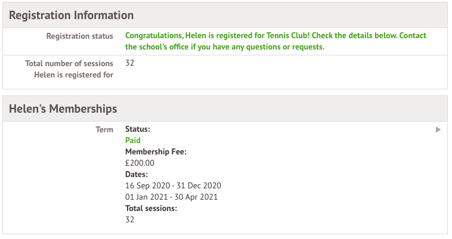
Task: Select the 16 Sep 2020 - 31 Dec 2020 date range
Action: pos(173,185)
